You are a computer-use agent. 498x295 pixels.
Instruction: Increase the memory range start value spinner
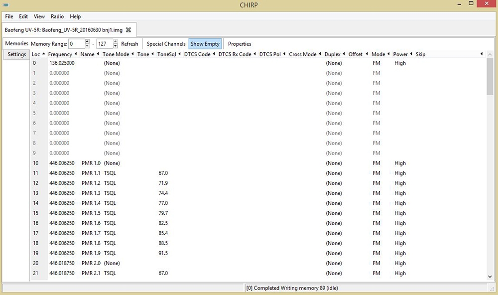tap(88, 42)
